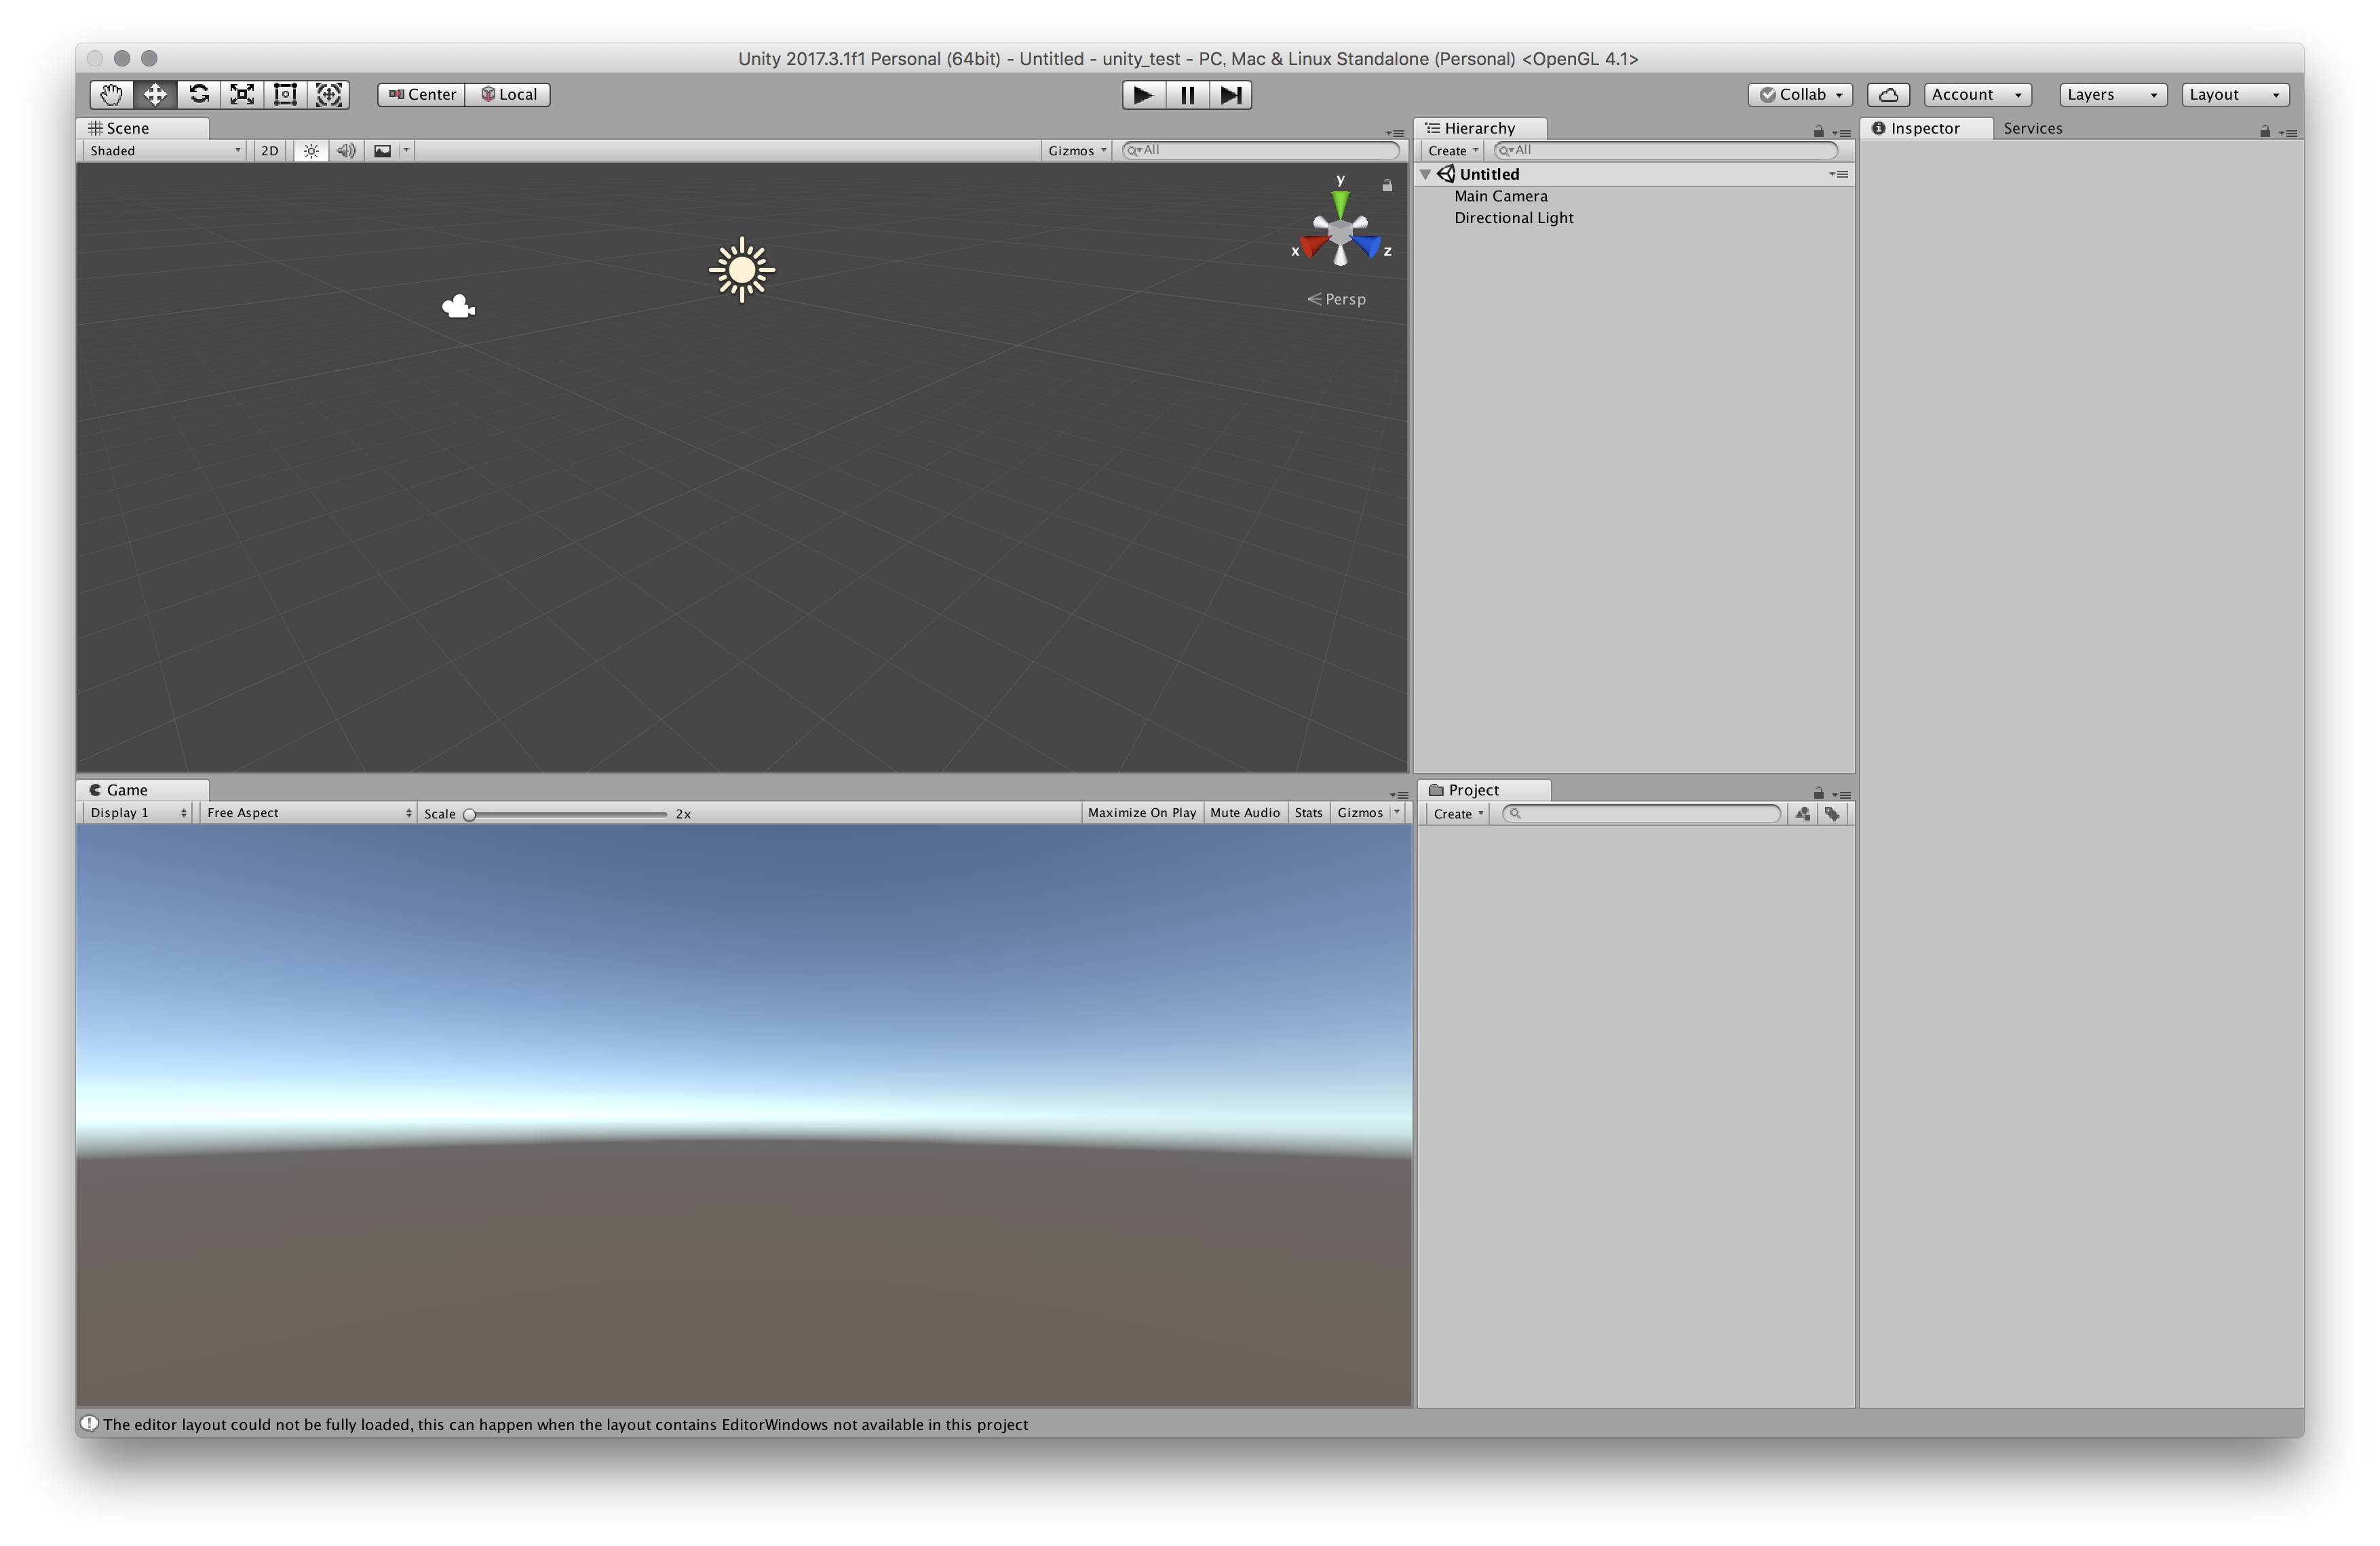Select the Main Camera gizmo in scene
This screenshot has height=1546, width=2380.
(459, 306)
